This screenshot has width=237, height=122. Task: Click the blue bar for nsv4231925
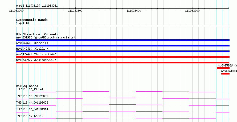coord(122,40)
